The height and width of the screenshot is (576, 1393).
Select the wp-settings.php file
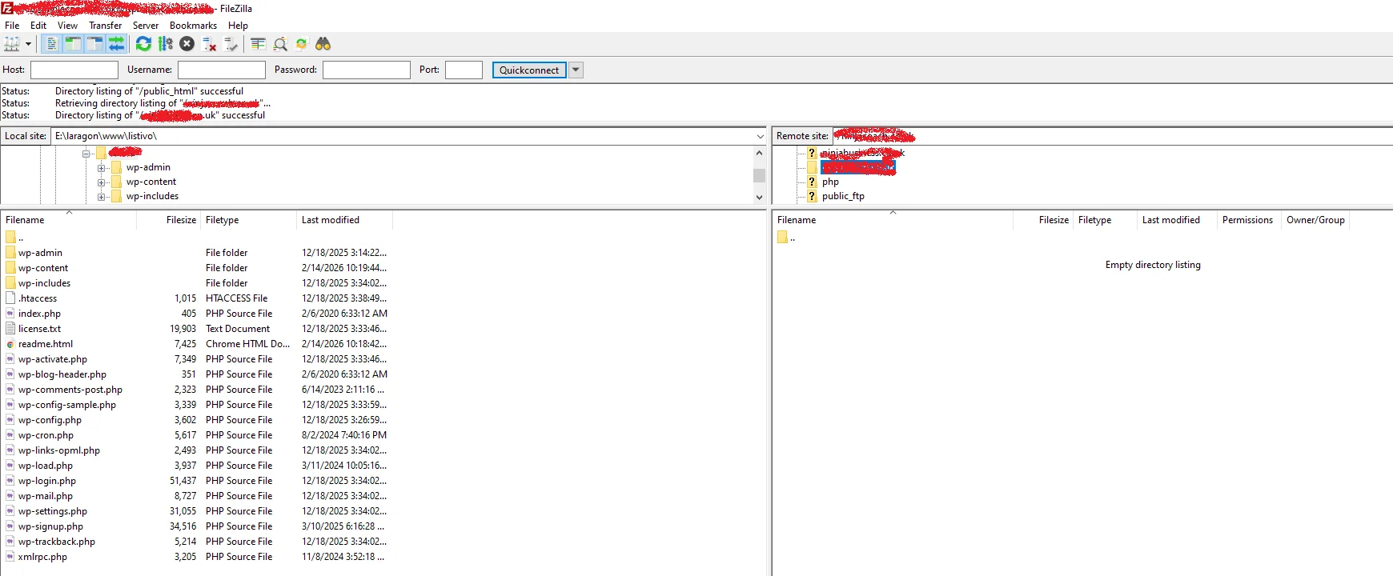click(x=53, y=511)
